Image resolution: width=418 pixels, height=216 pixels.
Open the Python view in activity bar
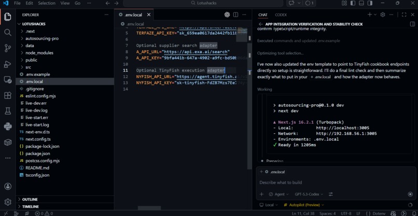pos(8,127)
